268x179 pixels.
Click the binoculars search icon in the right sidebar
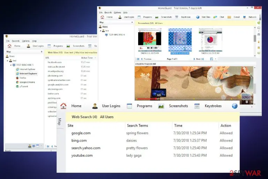coord(259,35)
